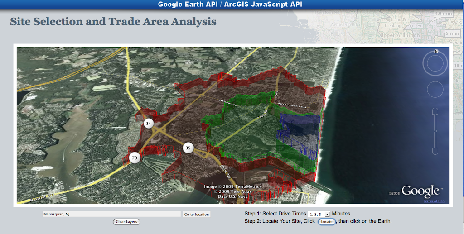Click the Route 35 shield marker
Image resolution: width=464 pixels, height=234 pixels.
188,148
